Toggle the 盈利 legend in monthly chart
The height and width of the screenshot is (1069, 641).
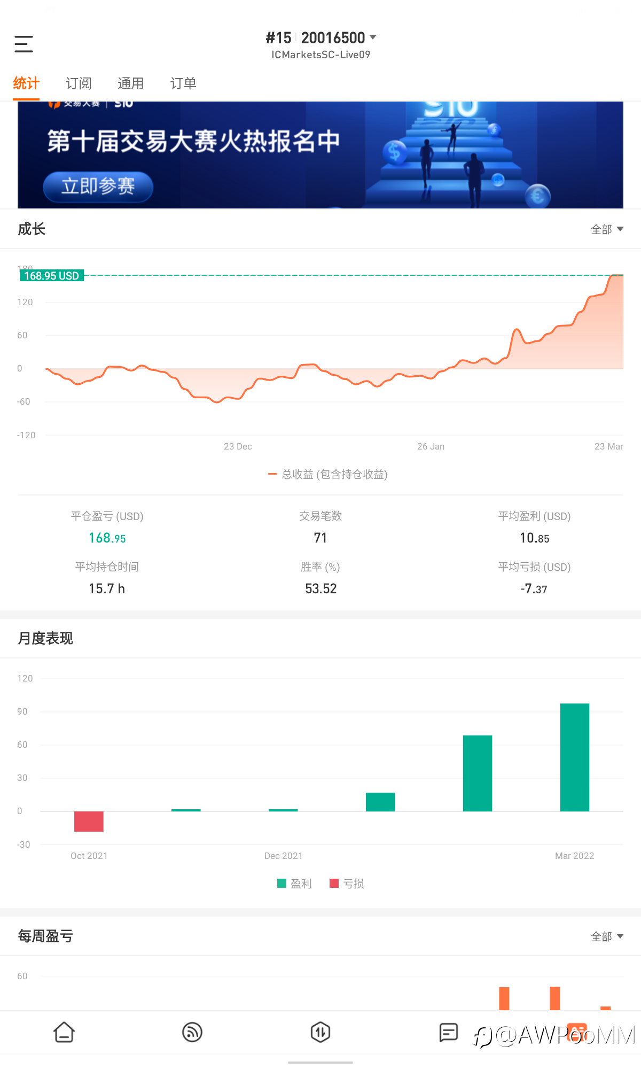click(295, 884)
